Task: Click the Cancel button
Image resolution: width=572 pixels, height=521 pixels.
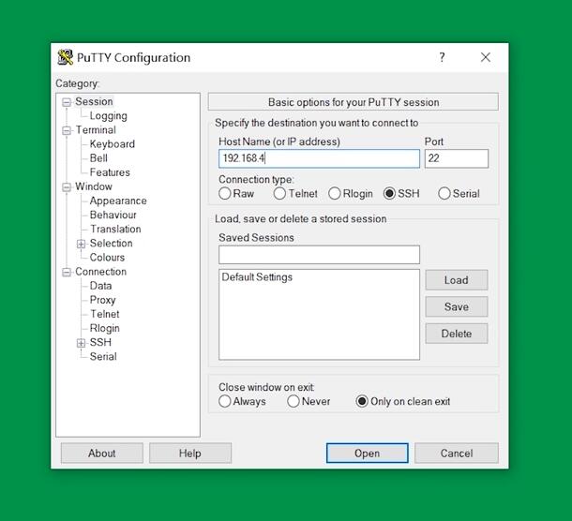Action: [x=457, y=454]
